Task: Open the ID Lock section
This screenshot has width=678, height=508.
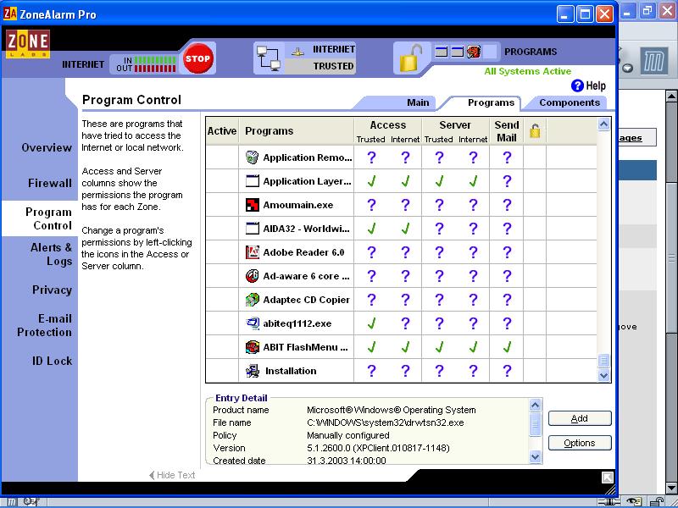Action: [52, 361]
